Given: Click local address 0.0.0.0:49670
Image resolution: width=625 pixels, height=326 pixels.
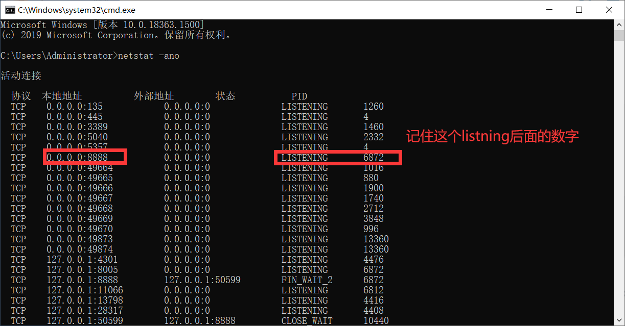Looking at the screenshot, I should click(80, 229).
